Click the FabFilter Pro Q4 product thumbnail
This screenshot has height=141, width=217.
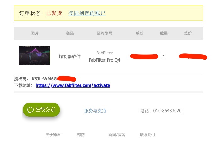pyautogui.click(x=35, y=55)
